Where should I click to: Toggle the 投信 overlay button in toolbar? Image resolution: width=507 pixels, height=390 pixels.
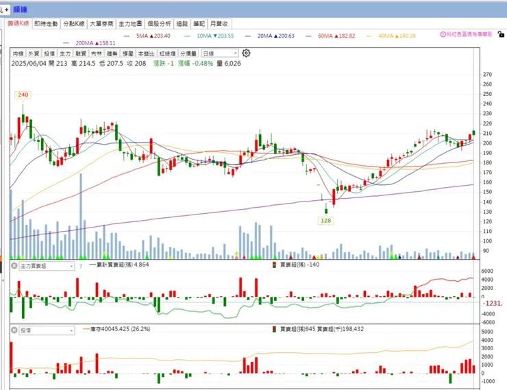(49, 53)
